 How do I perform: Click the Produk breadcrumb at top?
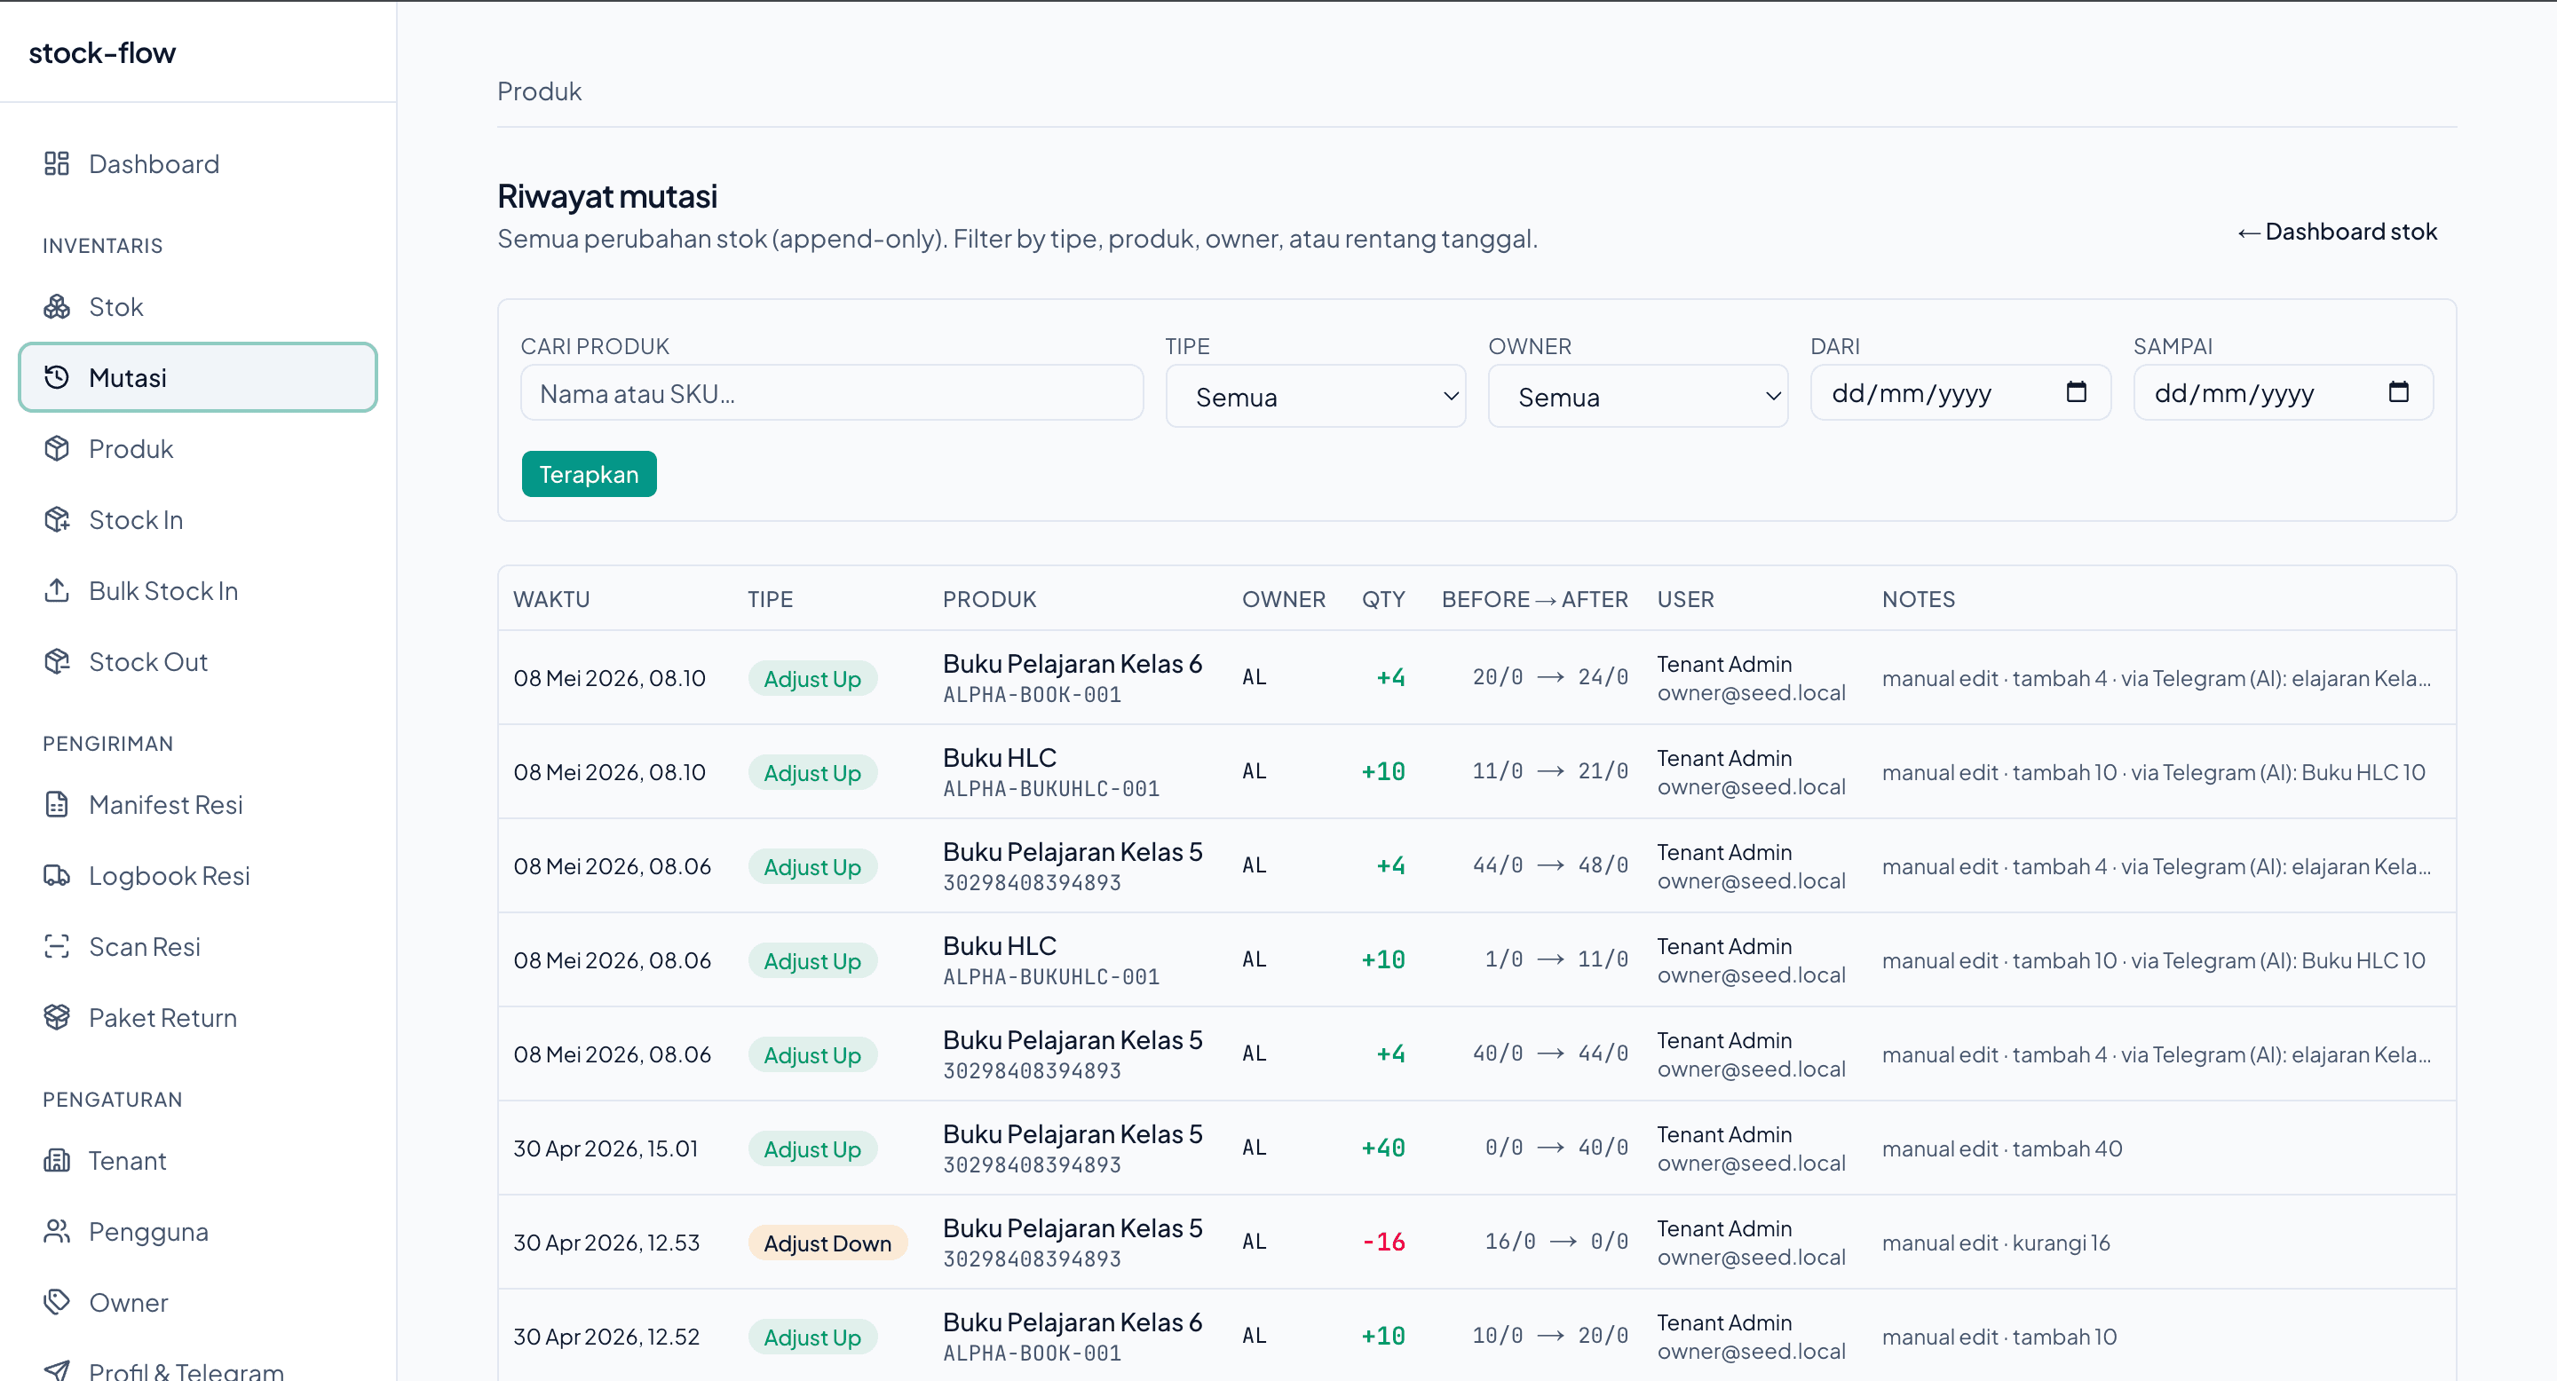click(539, 91)
